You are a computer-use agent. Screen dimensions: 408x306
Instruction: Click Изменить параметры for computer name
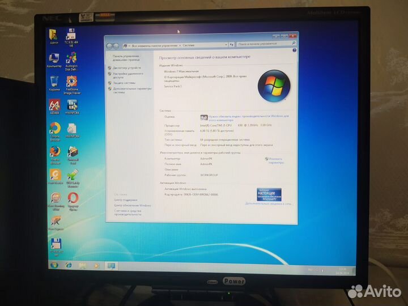(x=276, y=160)
